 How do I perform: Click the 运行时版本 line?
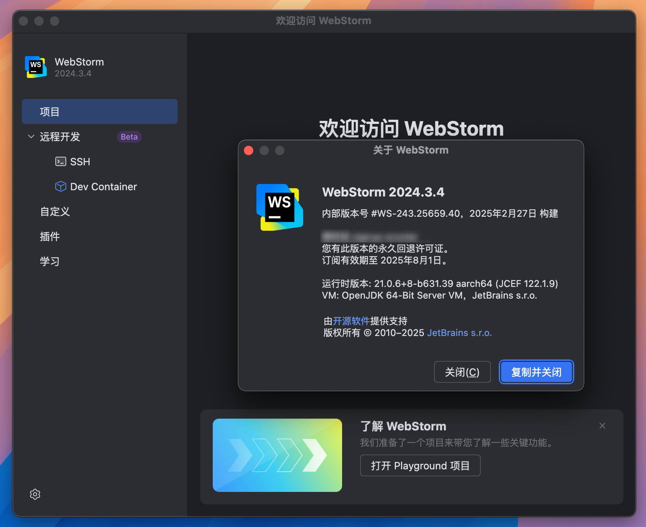tap(440, 283)
